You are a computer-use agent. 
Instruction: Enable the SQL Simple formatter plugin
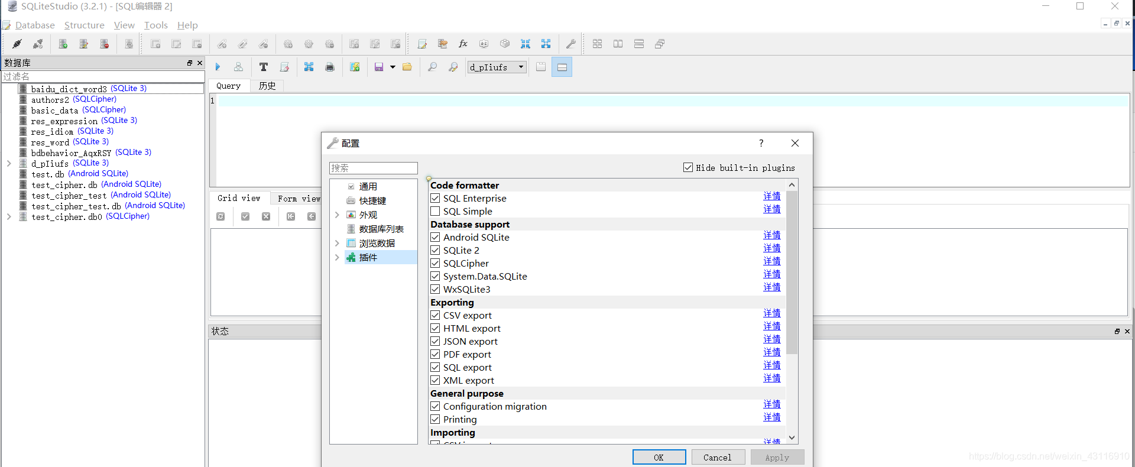click(435, 211)
